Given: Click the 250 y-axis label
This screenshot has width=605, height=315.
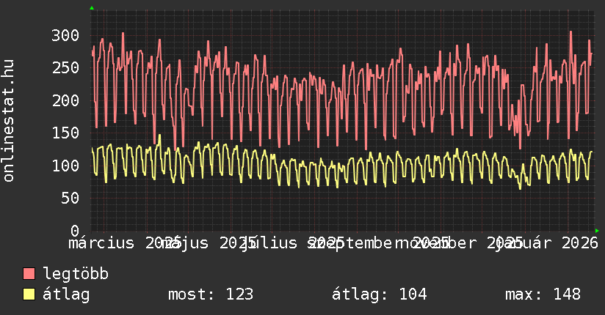Looking at the screenshot, I should (65, 67).
